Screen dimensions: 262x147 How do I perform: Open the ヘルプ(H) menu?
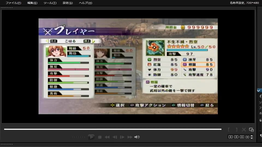coord(85,3)
